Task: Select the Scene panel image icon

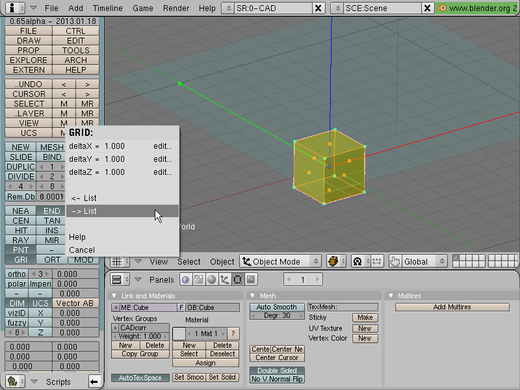Action: click(251, 279)
